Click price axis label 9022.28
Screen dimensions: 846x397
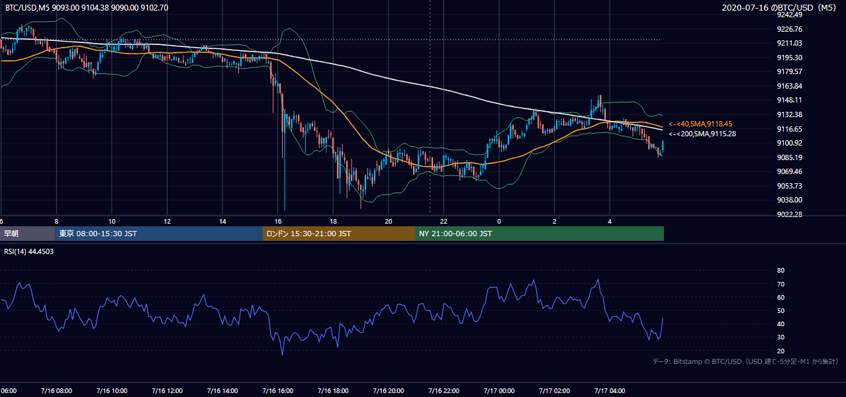(x=789, y=214)
